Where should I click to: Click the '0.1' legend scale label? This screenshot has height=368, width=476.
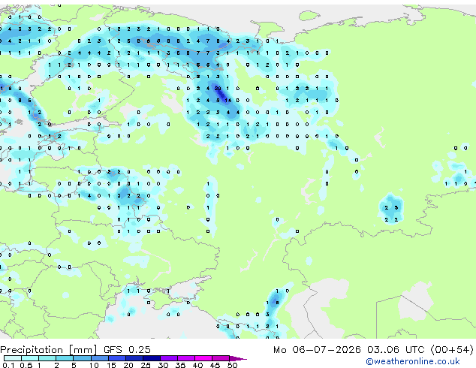pyautogui.click(x=8, y=365)
